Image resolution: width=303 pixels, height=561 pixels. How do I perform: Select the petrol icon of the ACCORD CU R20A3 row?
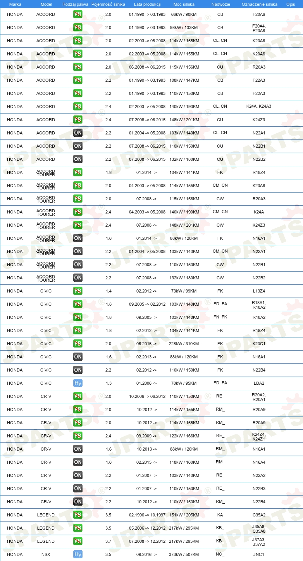pyautogui.click(x=78, y=67)
